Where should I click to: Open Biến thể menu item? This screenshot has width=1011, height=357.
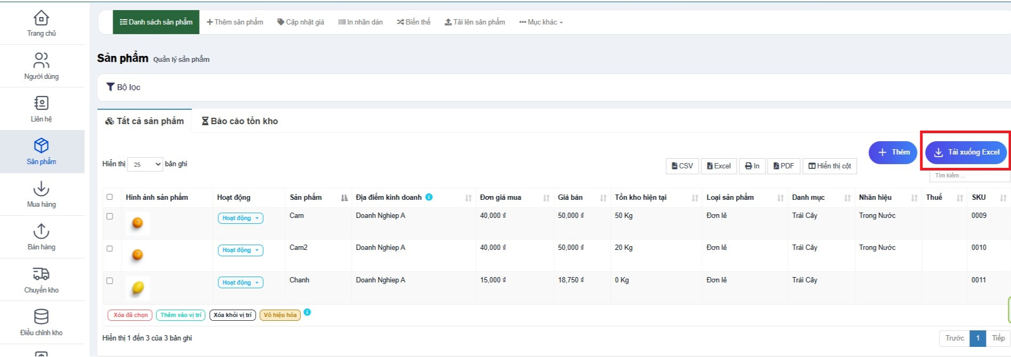point(413,22)
